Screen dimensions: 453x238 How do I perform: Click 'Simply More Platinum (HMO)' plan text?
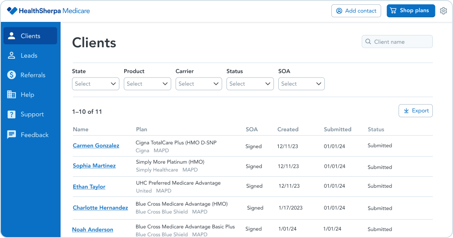click(170, 162)
